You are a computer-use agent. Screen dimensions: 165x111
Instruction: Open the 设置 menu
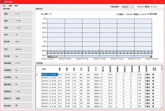coord(10,6)
